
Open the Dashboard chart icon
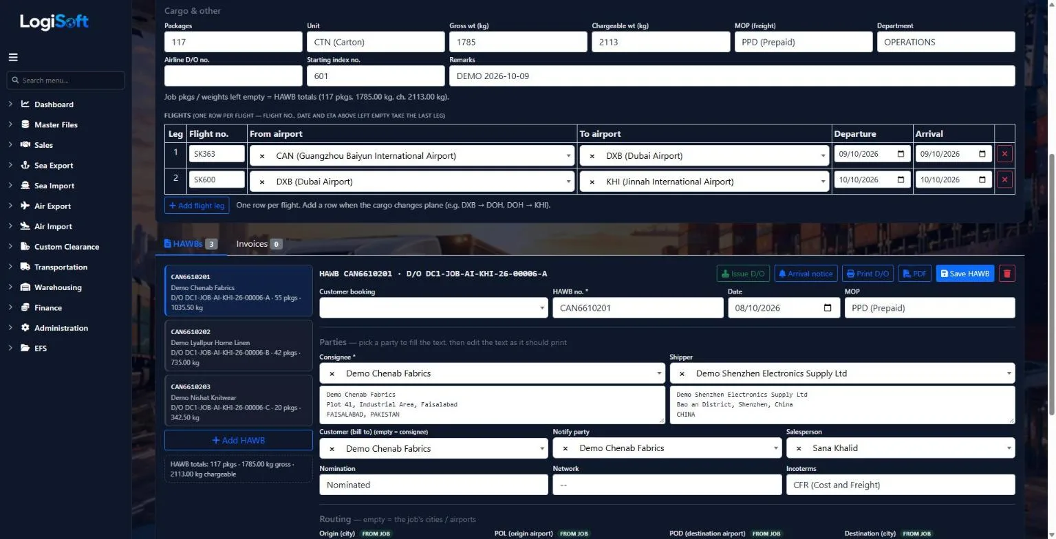[25, 104]
